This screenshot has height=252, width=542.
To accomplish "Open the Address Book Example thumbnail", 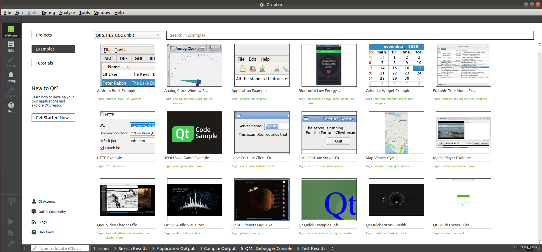I will [127, 65].
